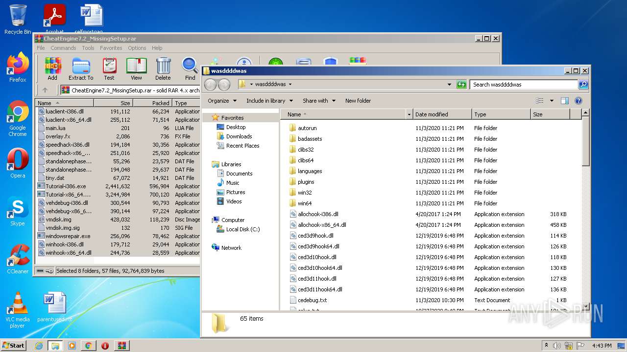Click the Find magnifier icon in WinRAR
Viewport: 627px width, 352px height.
pos(190,68)
